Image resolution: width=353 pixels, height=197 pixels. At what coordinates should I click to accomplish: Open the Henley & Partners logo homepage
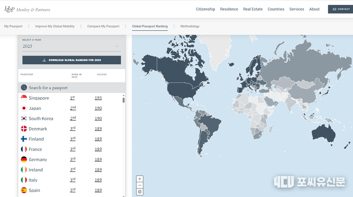[27, 9]
